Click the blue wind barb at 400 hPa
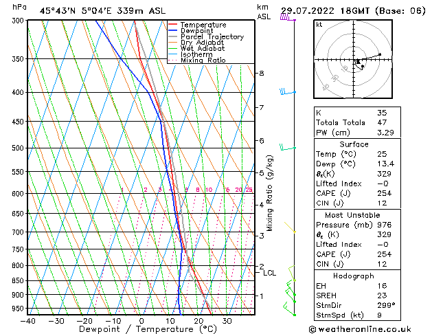The height and width of the screenshot is (334, 432). point(288,92)
